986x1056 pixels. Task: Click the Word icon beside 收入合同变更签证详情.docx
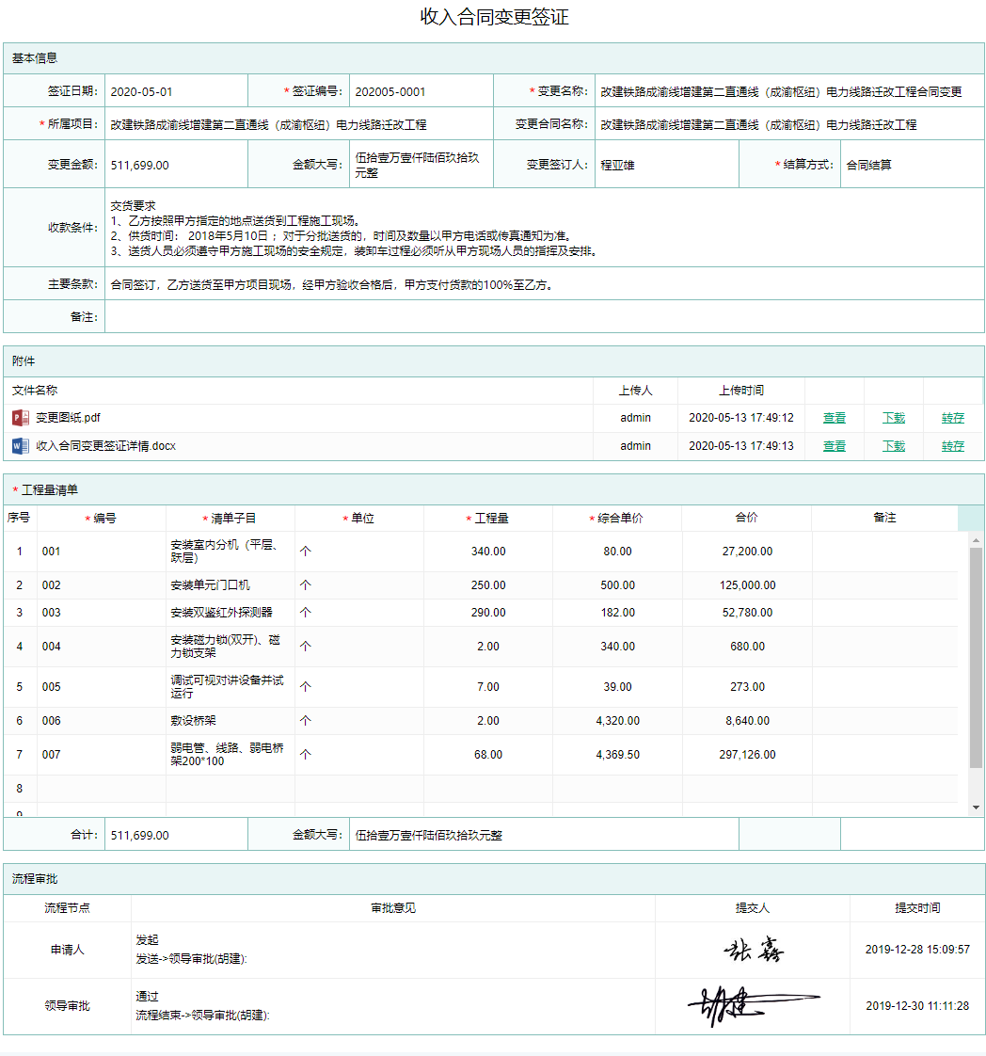pos(21,446)
